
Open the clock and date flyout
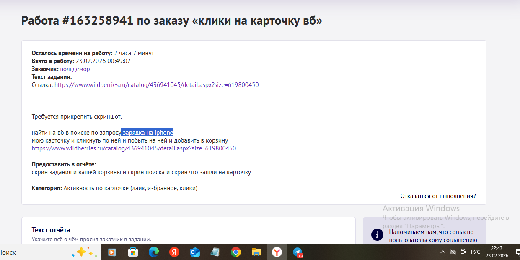(496, 252)
